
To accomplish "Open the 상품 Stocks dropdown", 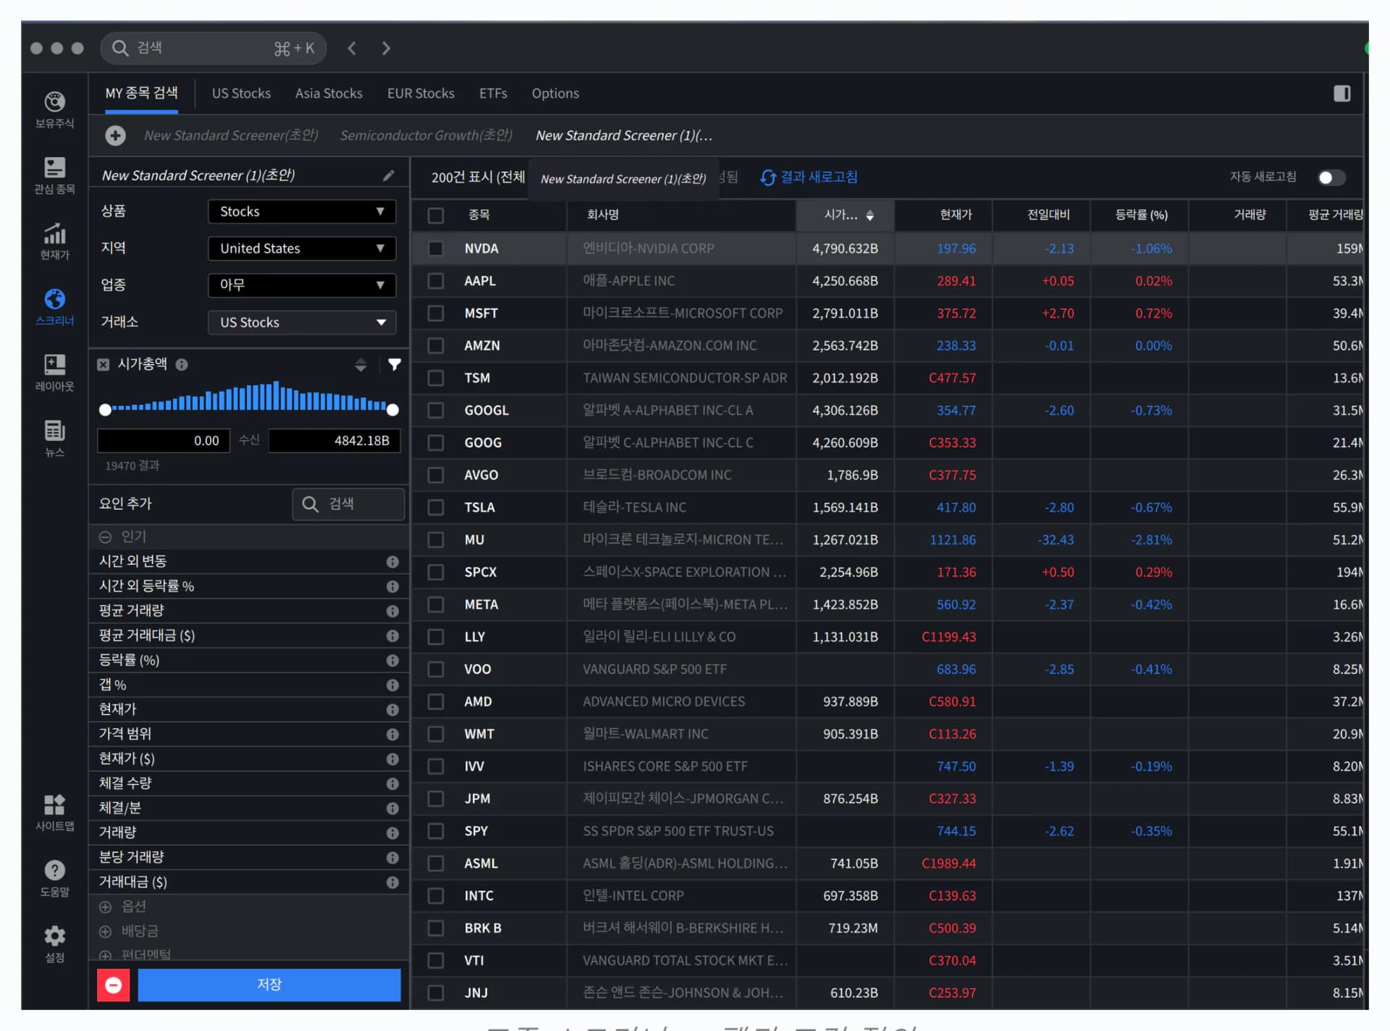I will 302,211.
